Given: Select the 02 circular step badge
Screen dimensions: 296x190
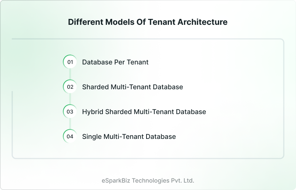Looking at the screenshot, I should click(70, 87).
